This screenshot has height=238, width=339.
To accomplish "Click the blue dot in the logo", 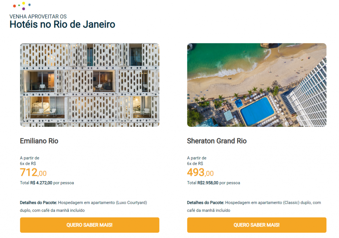I will (x=29, y=5).
